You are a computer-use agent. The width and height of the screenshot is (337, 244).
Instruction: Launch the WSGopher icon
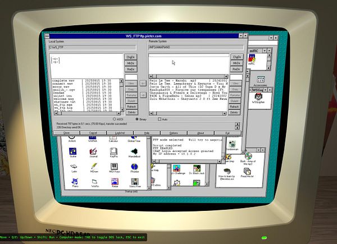(x=258, y=98)
